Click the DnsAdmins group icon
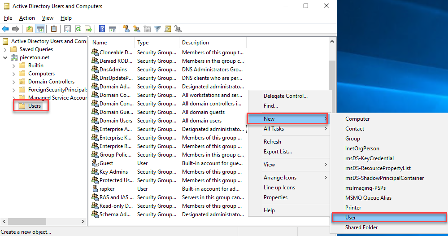 coord(95,69)
